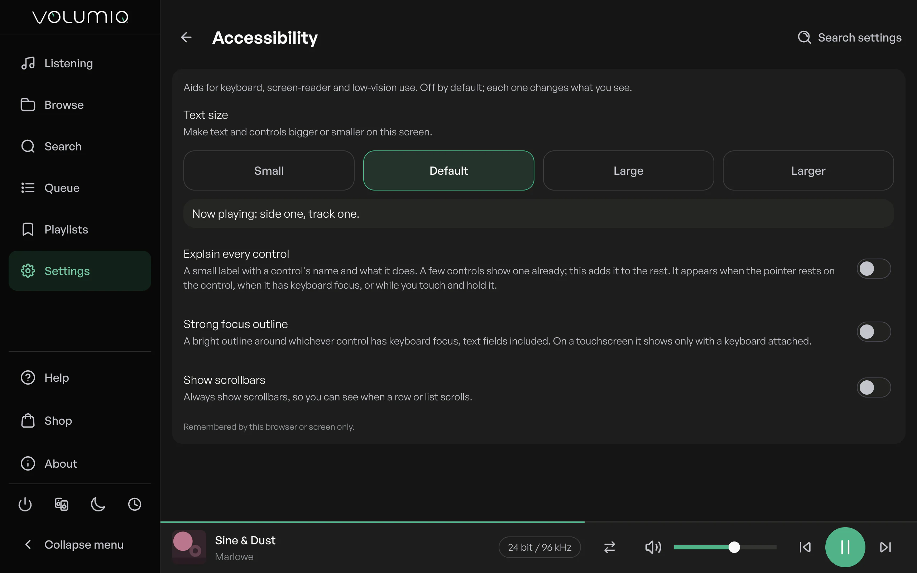Skip to the previous track
917x573 pixels.
[x=805, y=547]
